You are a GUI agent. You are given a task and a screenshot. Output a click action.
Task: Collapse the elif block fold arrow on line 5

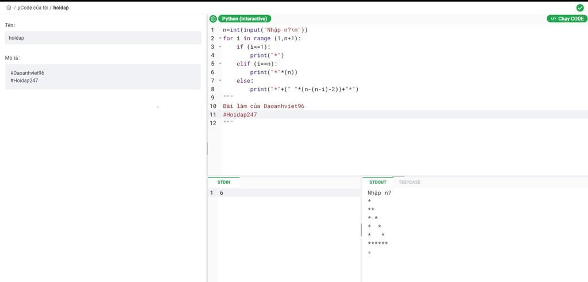point(220,64)
